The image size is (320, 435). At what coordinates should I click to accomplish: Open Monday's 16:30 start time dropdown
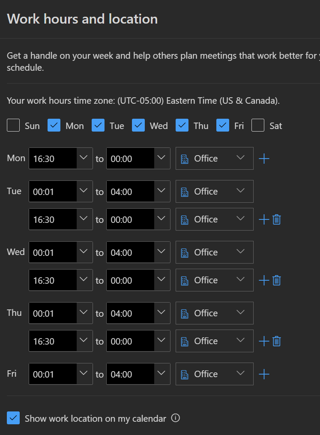[x=84, y=158]
